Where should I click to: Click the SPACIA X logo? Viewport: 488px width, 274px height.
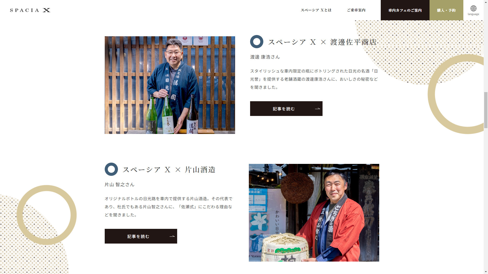(x=30, y=10)
